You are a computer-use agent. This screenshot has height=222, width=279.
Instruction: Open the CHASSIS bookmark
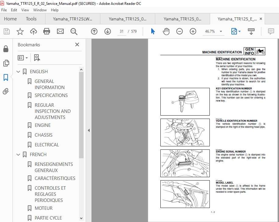(x=43, y=135)
